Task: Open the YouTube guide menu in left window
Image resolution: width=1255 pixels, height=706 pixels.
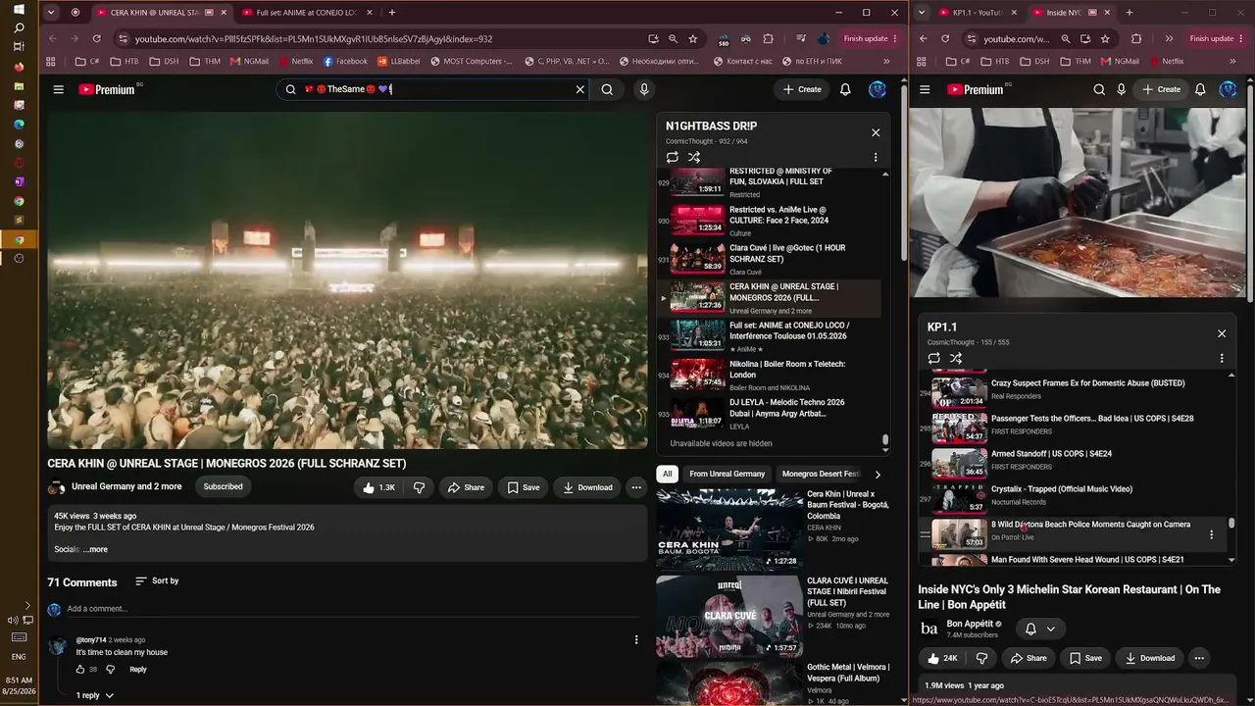Action: (59, 89)
